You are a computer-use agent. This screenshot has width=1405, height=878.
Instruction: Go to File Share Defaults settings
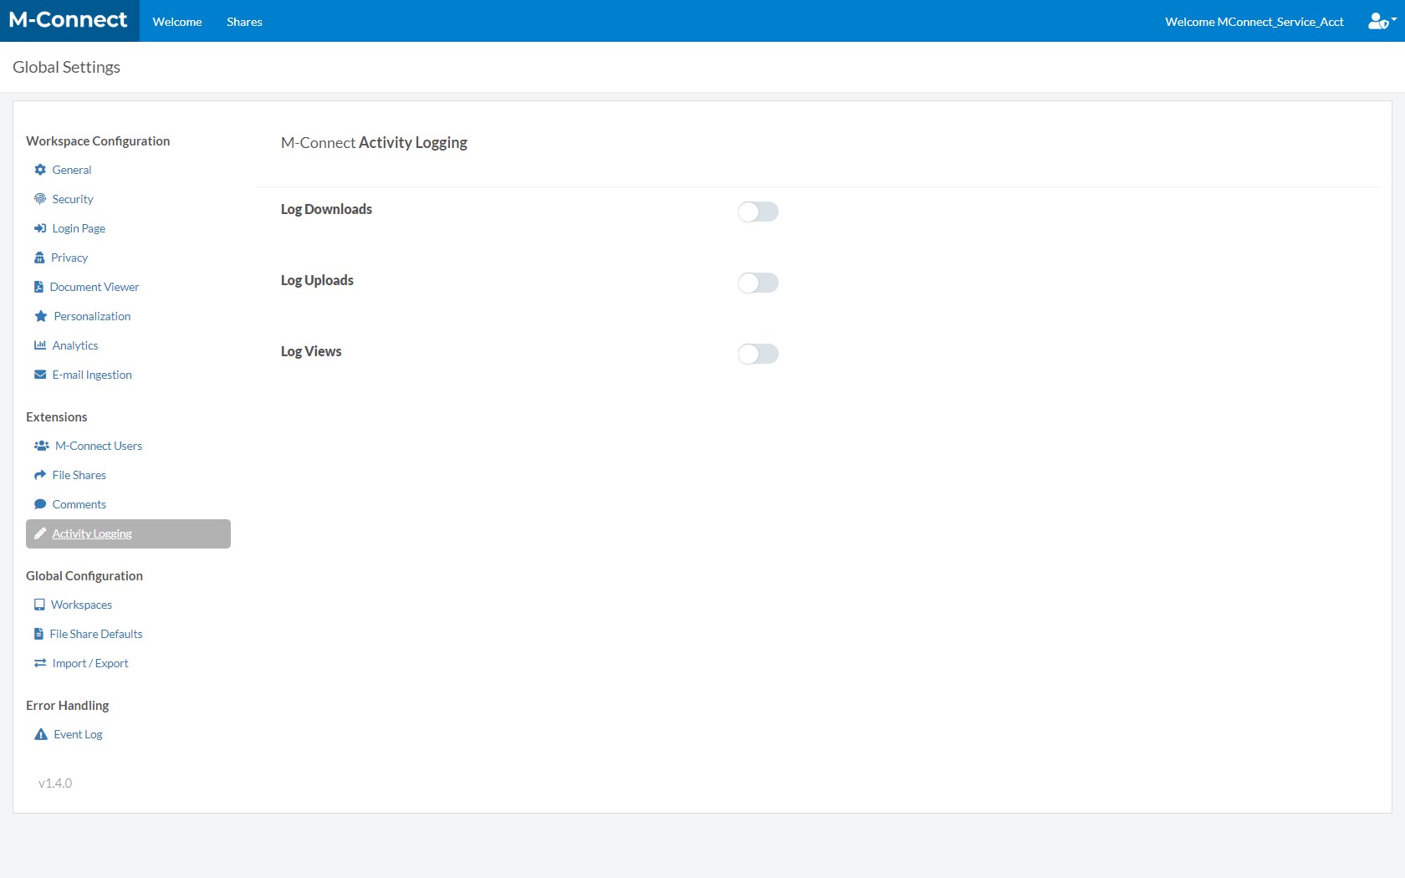96,634
